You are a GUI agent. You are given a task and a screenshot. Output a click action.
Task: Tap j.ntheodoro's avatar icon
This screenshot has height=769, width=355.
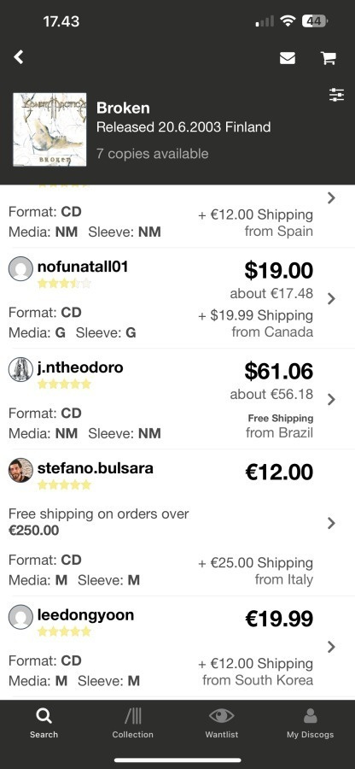coord(20,369)
